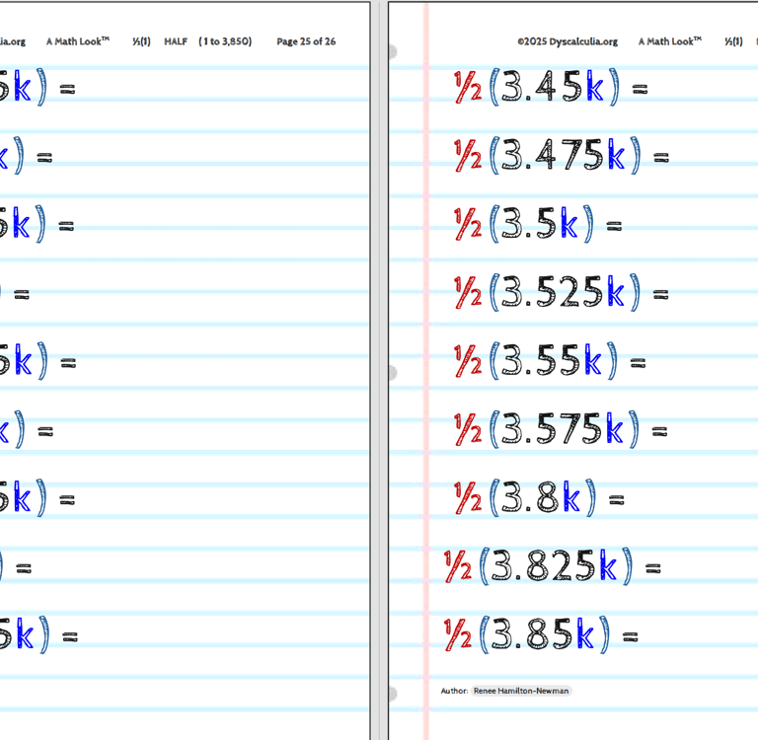Screen dimensions: 758x740
Task: Select 'Page 25 of 26' header text
Action: [306, 41]
